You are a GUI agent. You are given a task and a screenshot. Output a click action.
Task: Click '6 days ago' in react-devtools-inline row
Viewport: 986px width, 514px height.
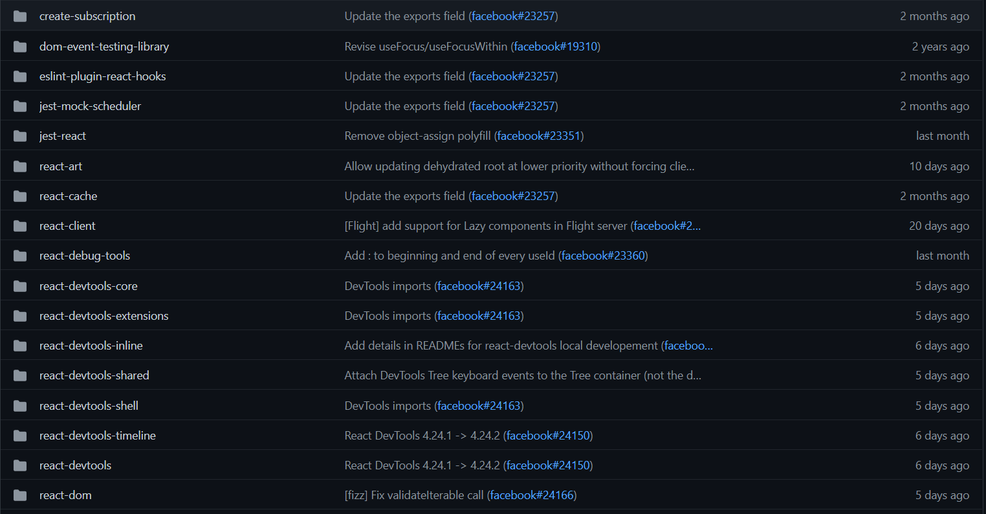coord(943,346)
